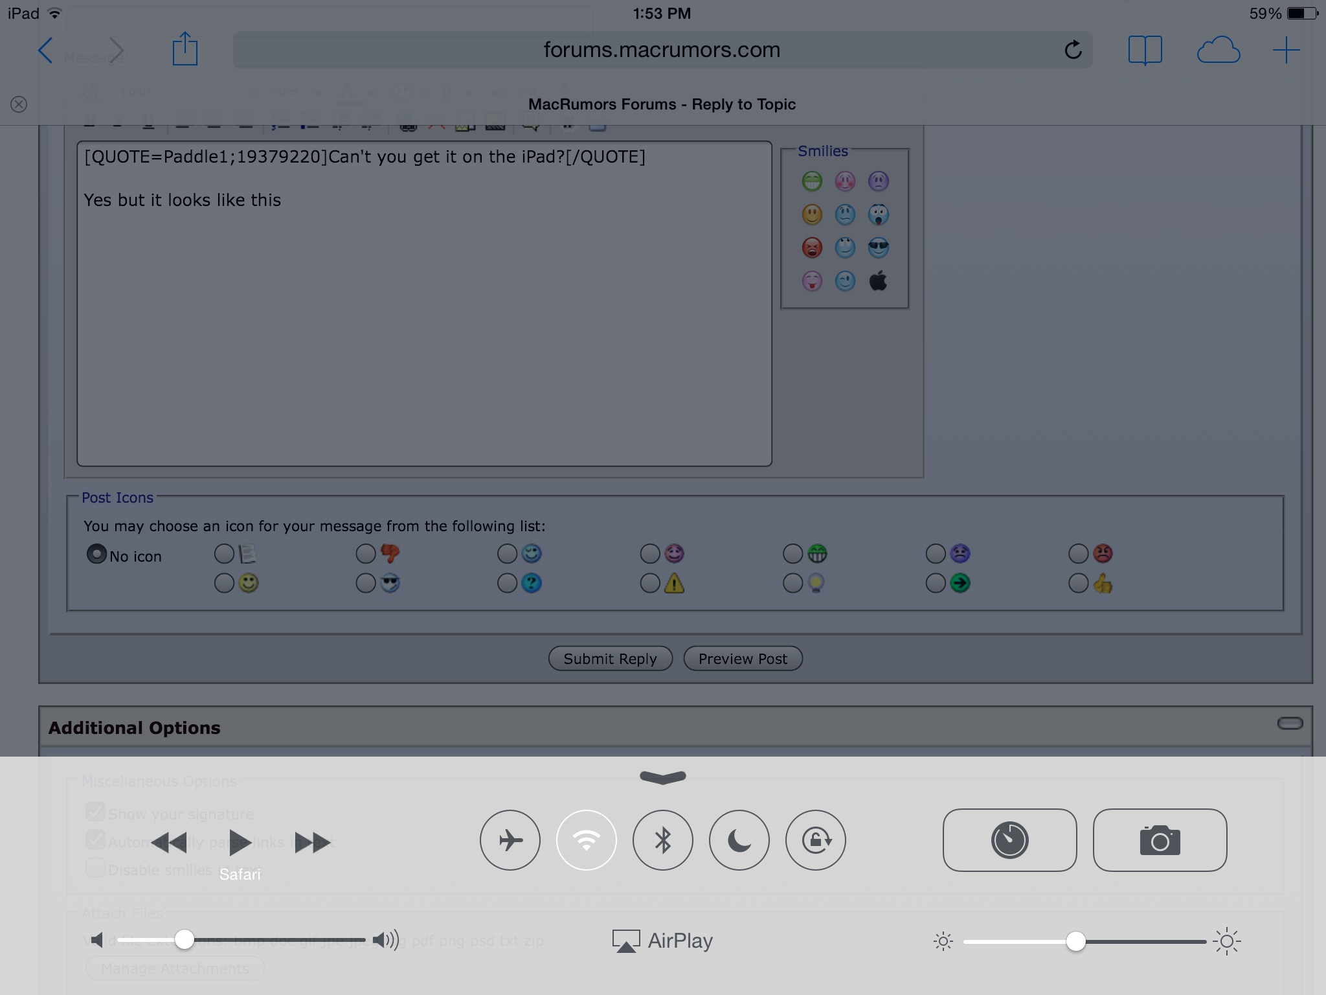
Task: Open Safari bookmarks book icon
Action: click(1145, 50)
